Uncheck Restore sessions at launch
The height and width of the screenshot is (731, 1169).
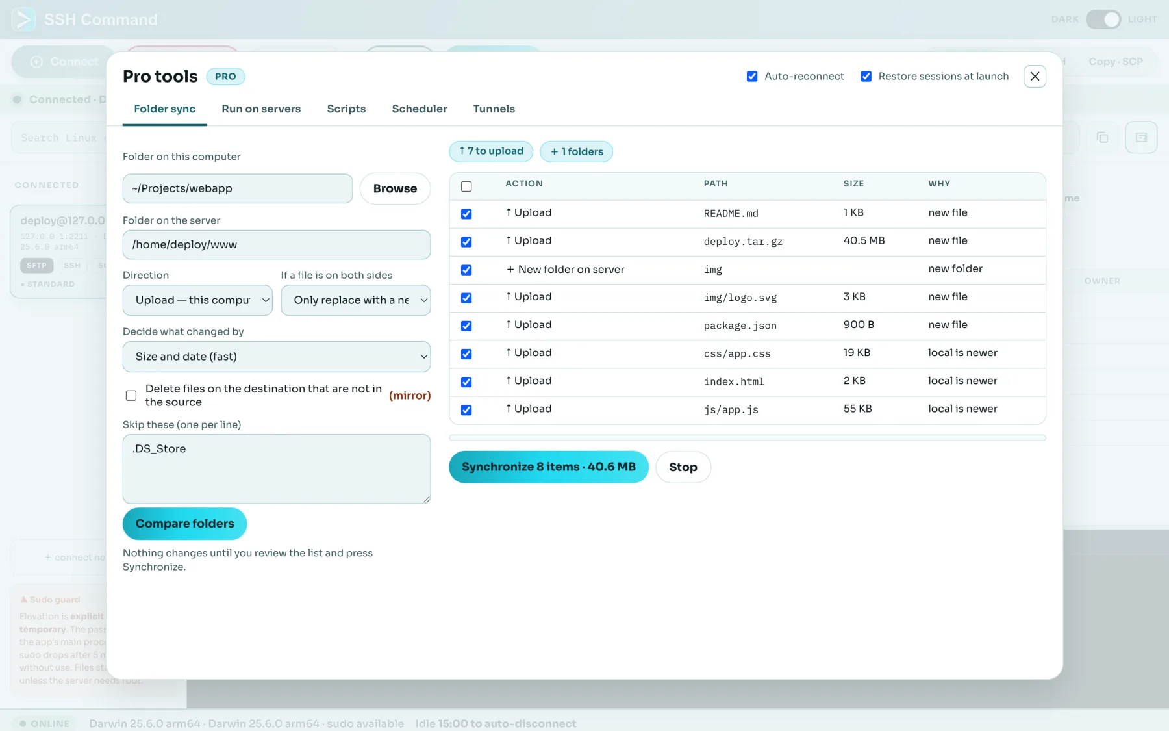866,77
